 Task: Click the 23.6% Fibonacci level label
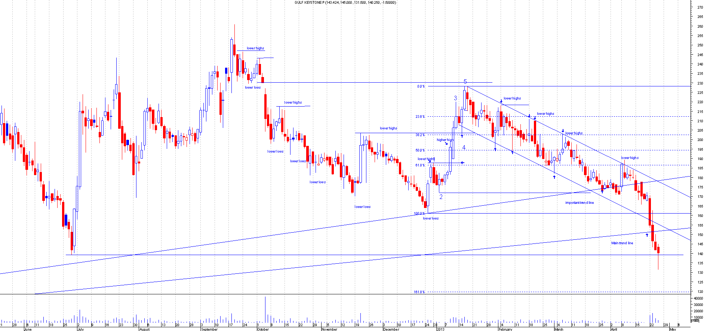[420, 117]
